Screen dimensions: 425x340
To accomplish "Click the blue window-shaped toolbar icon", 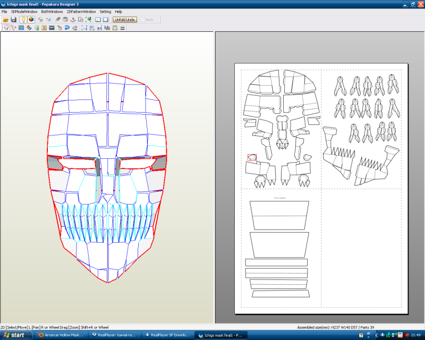I will click(21, 28).
